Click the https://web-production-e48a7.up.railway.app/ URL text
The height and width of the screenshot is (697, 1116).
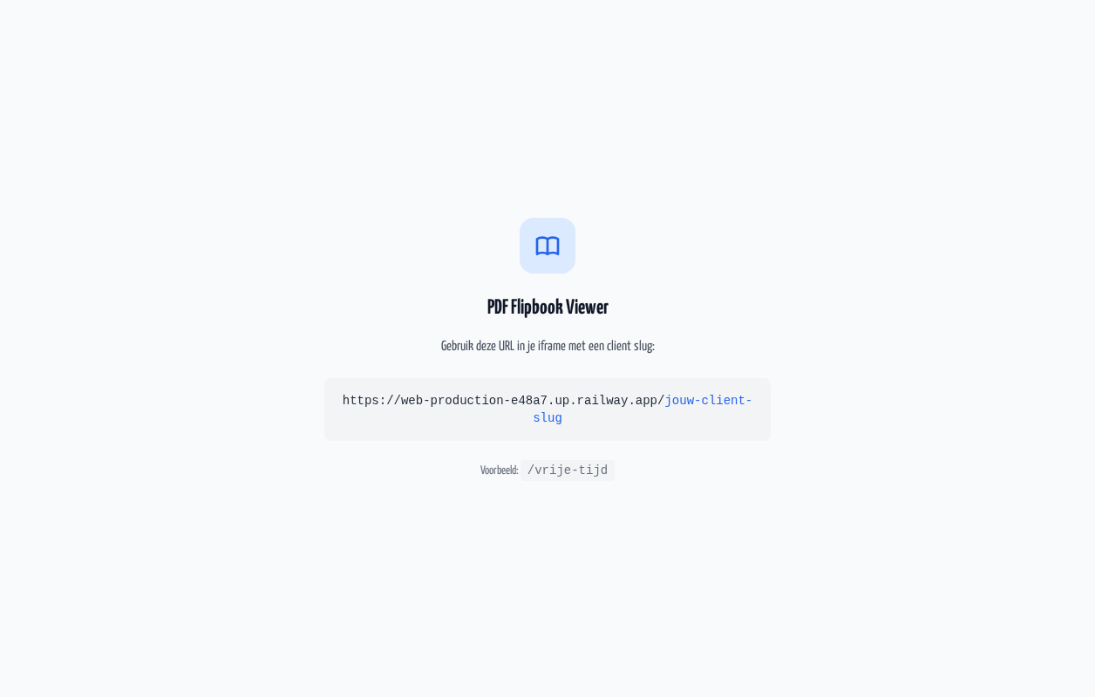pos(503,401)
